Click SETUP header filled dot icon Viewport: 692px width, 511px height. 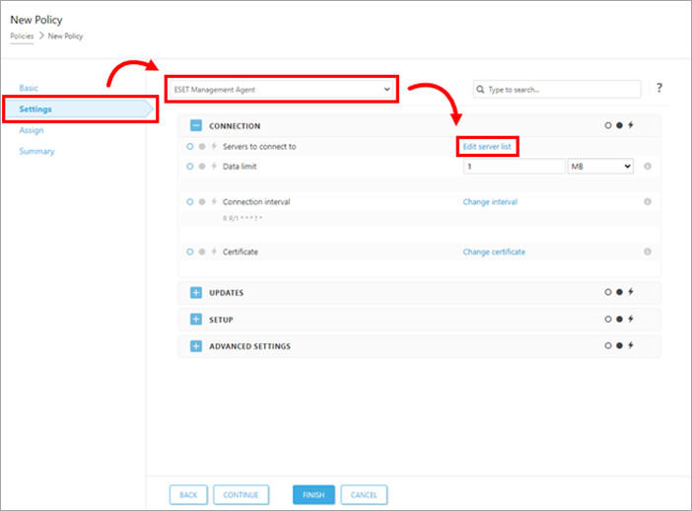click(620, 319)
